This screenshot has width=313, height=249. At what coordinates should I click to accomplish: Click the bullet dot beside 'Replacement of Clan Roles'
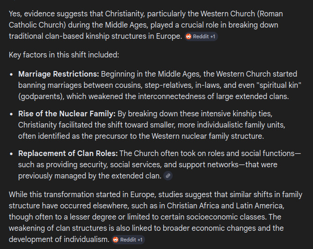[x=12, y=154]
